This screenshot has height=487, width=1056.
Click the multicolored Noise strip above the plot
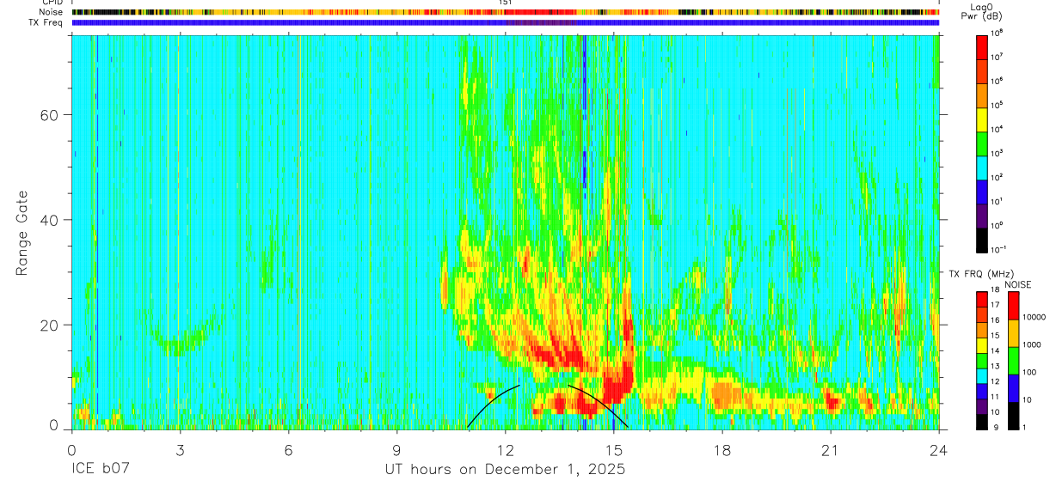coord(505,12)
